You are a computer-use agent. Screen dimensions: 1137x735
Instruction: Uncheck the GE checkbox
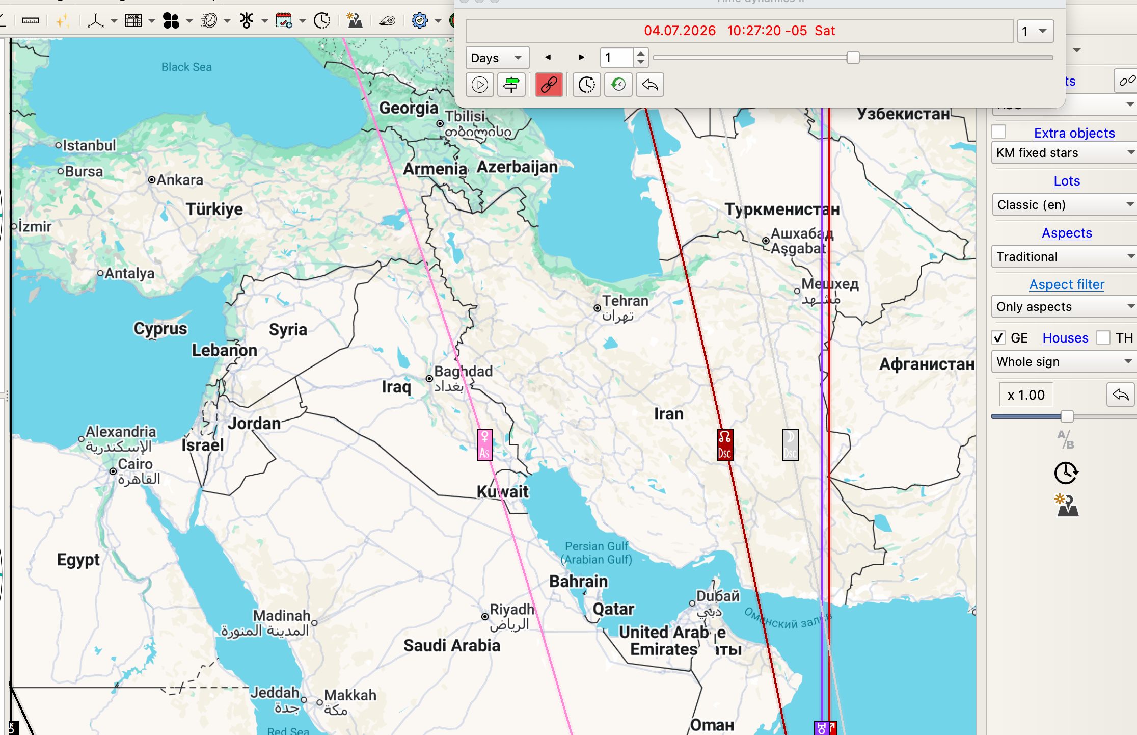coord(999,338)
